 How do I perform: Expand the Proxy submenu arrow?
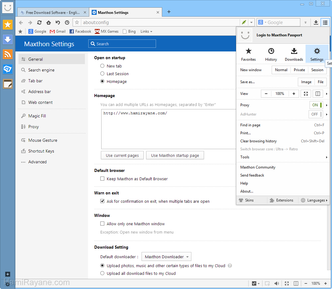coord(327,105)
